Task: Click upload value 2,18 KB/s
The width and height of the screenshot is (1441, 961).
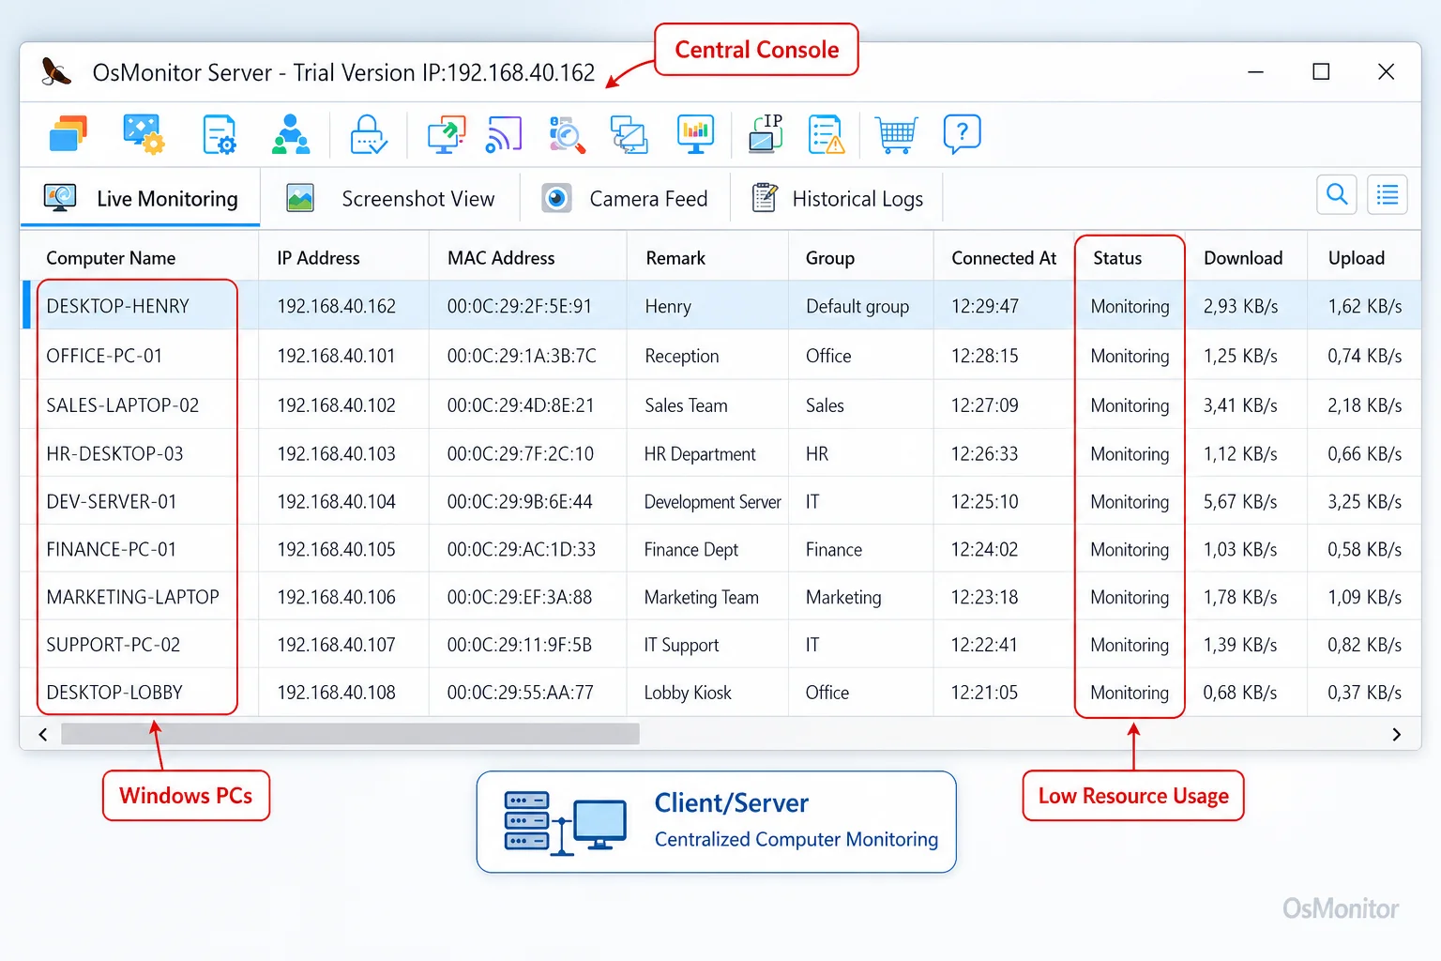Action: pos(1364,405)
